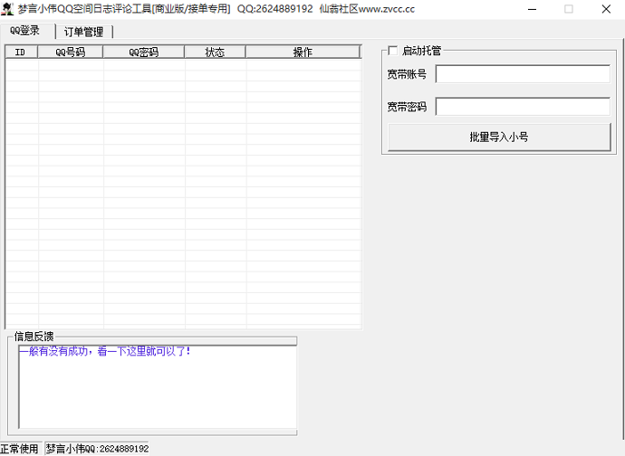Select the QQ密码 column header

[143, 52]
